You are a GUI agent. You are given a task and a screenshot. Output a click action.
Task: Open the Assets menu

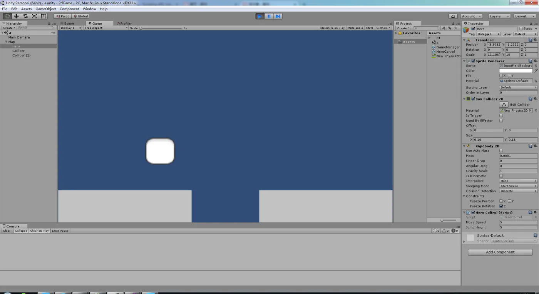tap(27, 9)
